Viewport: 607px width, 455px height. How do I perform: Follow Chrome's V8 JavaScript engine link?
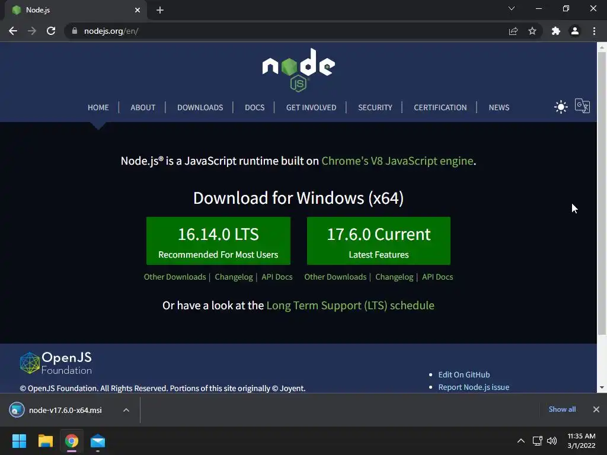tap(398, 161)
